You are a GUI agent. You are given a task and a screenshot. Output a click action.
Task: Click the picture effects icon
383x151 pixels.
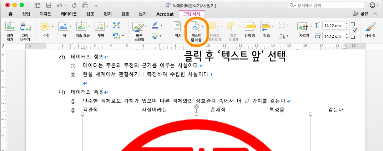tap(155, 36)
